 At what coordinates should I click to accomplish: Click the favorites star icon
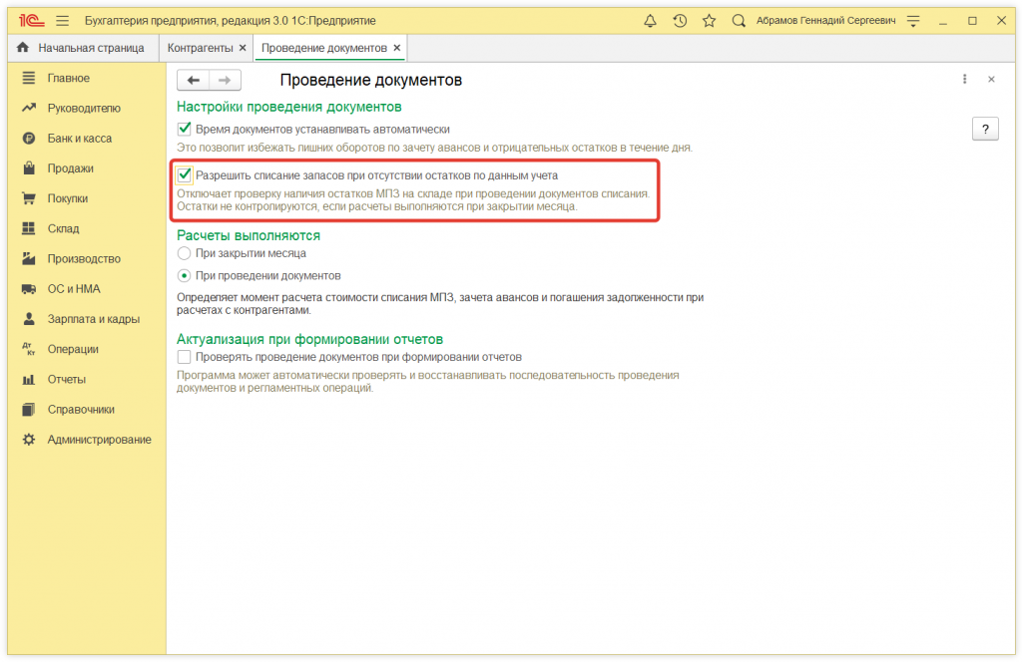[x=709, y=21]
